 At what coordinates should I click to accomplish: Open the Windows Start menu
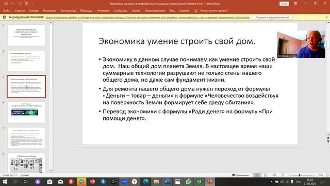(5, 181)
